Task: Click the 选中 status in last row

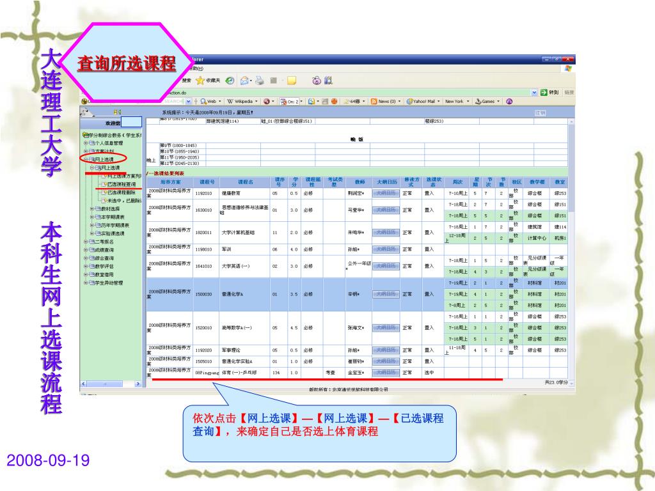Action: [x=429, y=373]
